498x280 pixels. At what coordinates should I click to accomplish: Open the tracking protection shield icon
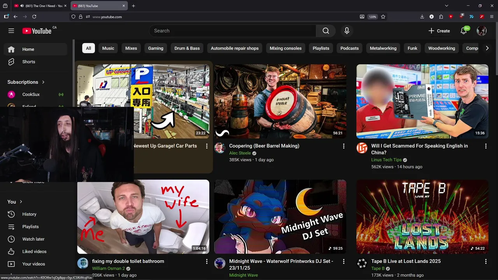tap(73, 17)
